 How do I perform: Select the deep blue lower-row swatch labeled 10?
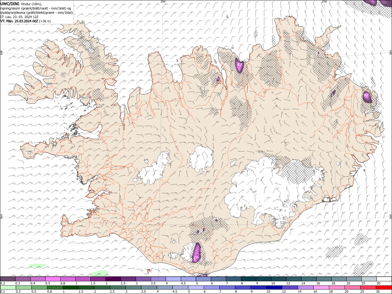(274, 288)
